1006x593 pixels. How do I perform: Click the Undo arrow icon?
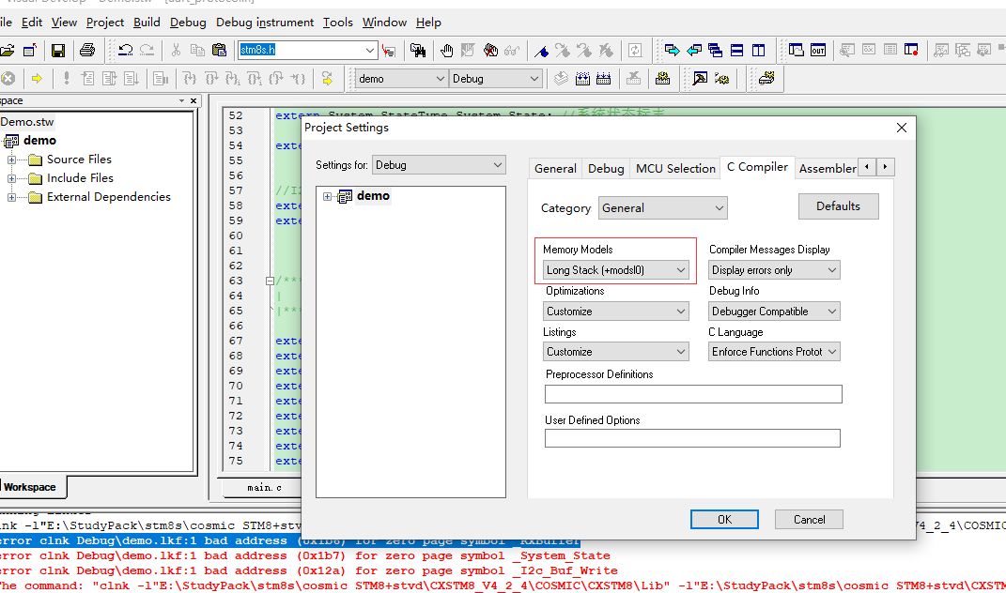click(x=125, y=51)
